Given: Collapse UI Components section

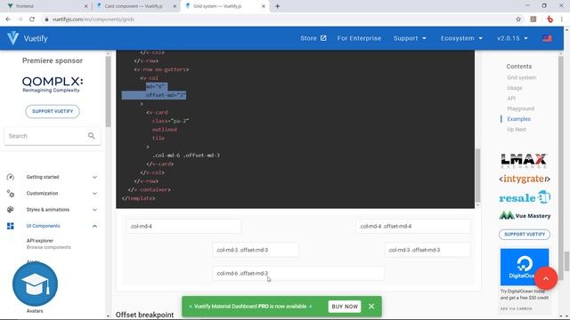Looking at the screenshot, I should point(53,226).
